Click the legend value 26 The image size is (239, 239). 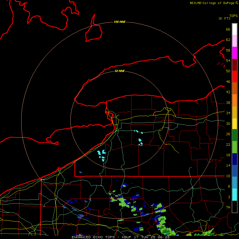tap(228, 134)
